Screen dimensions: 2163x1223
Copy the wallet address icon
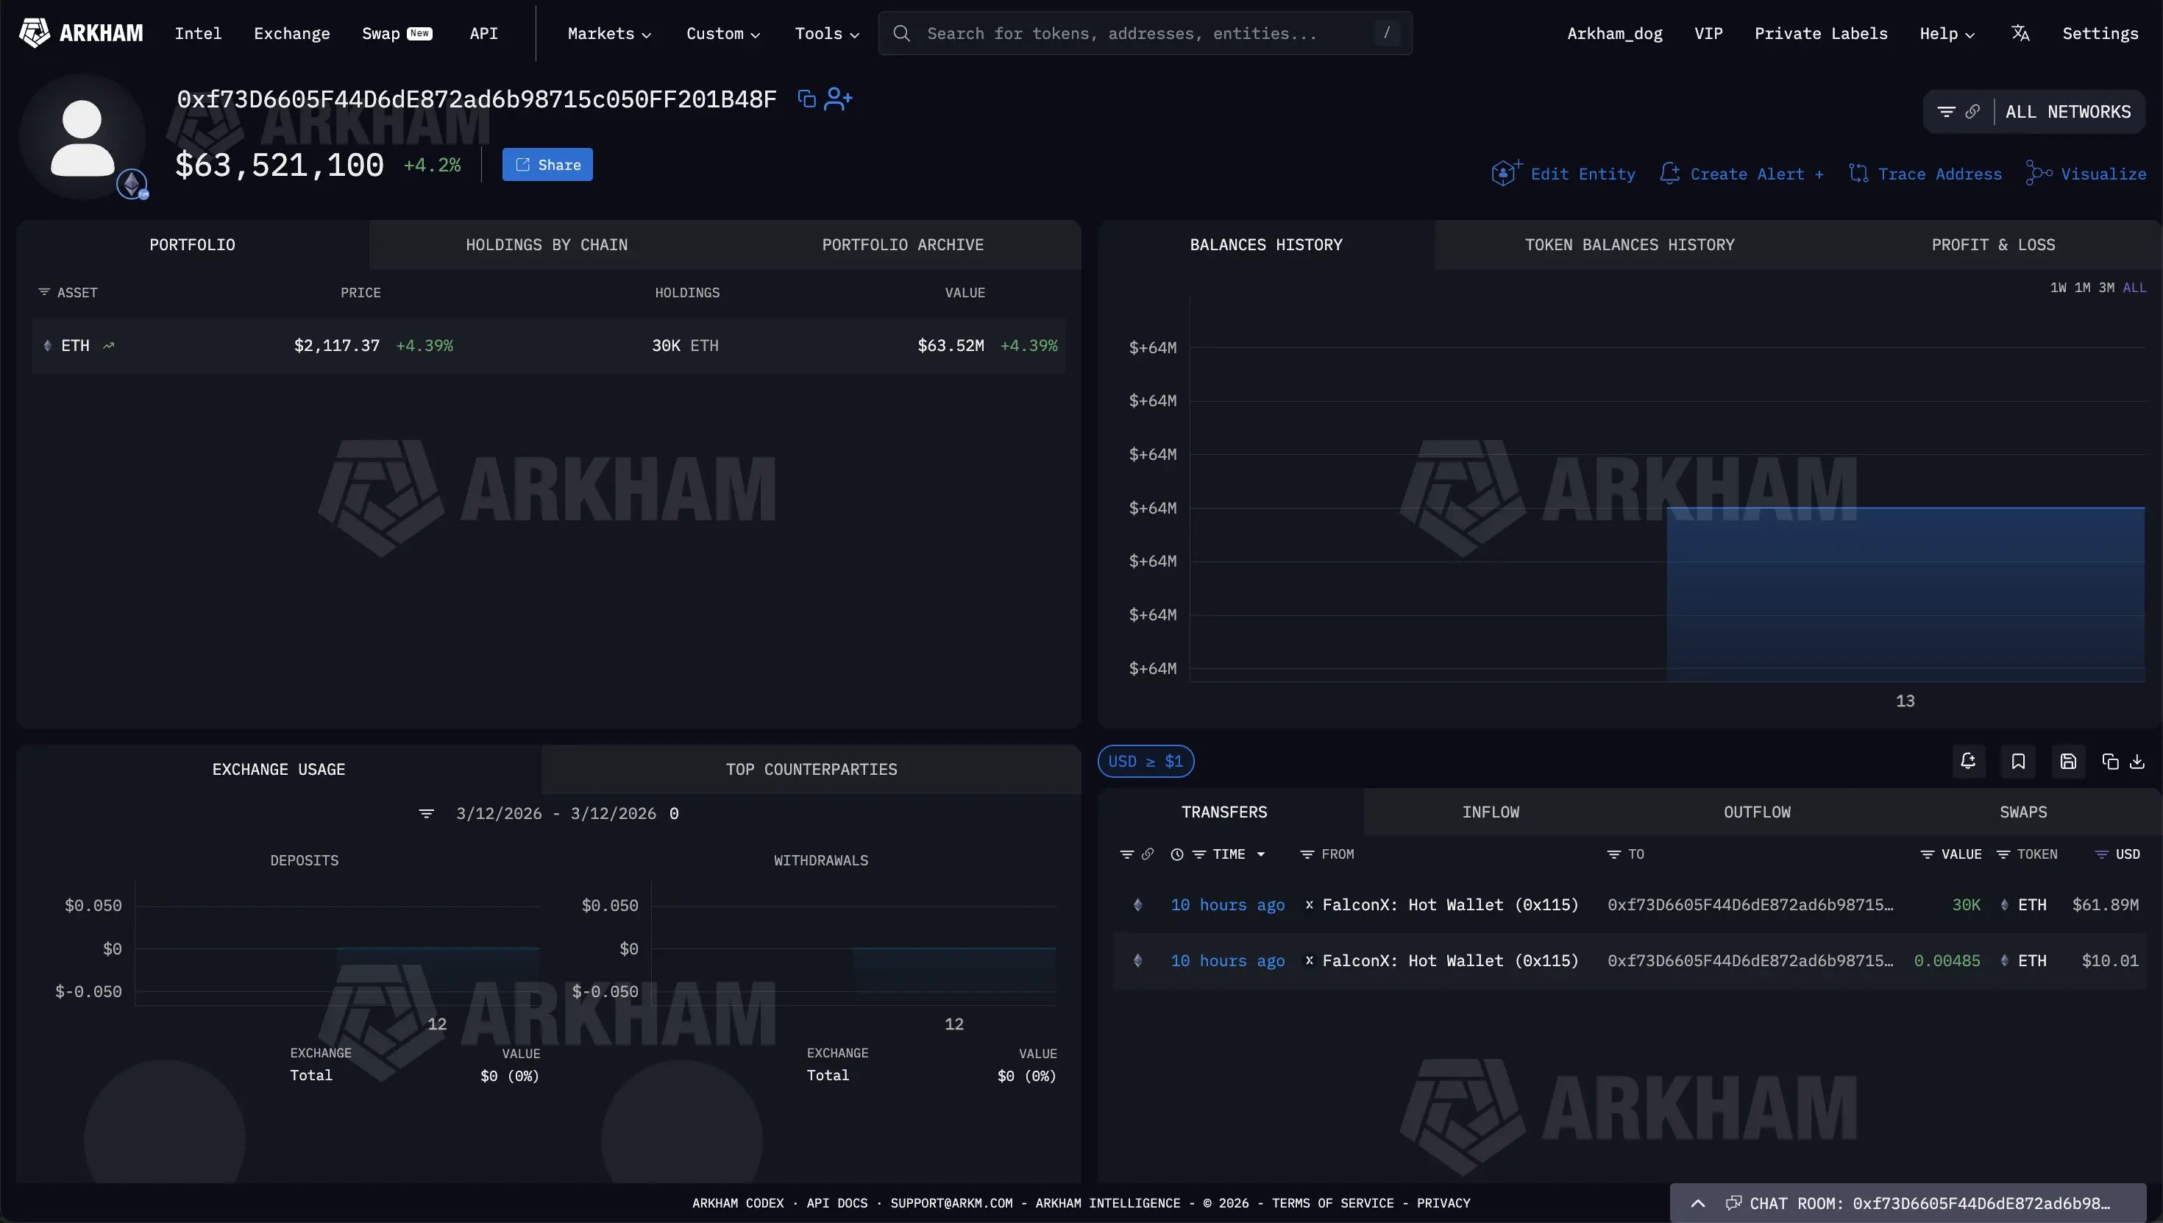point(806,99)
